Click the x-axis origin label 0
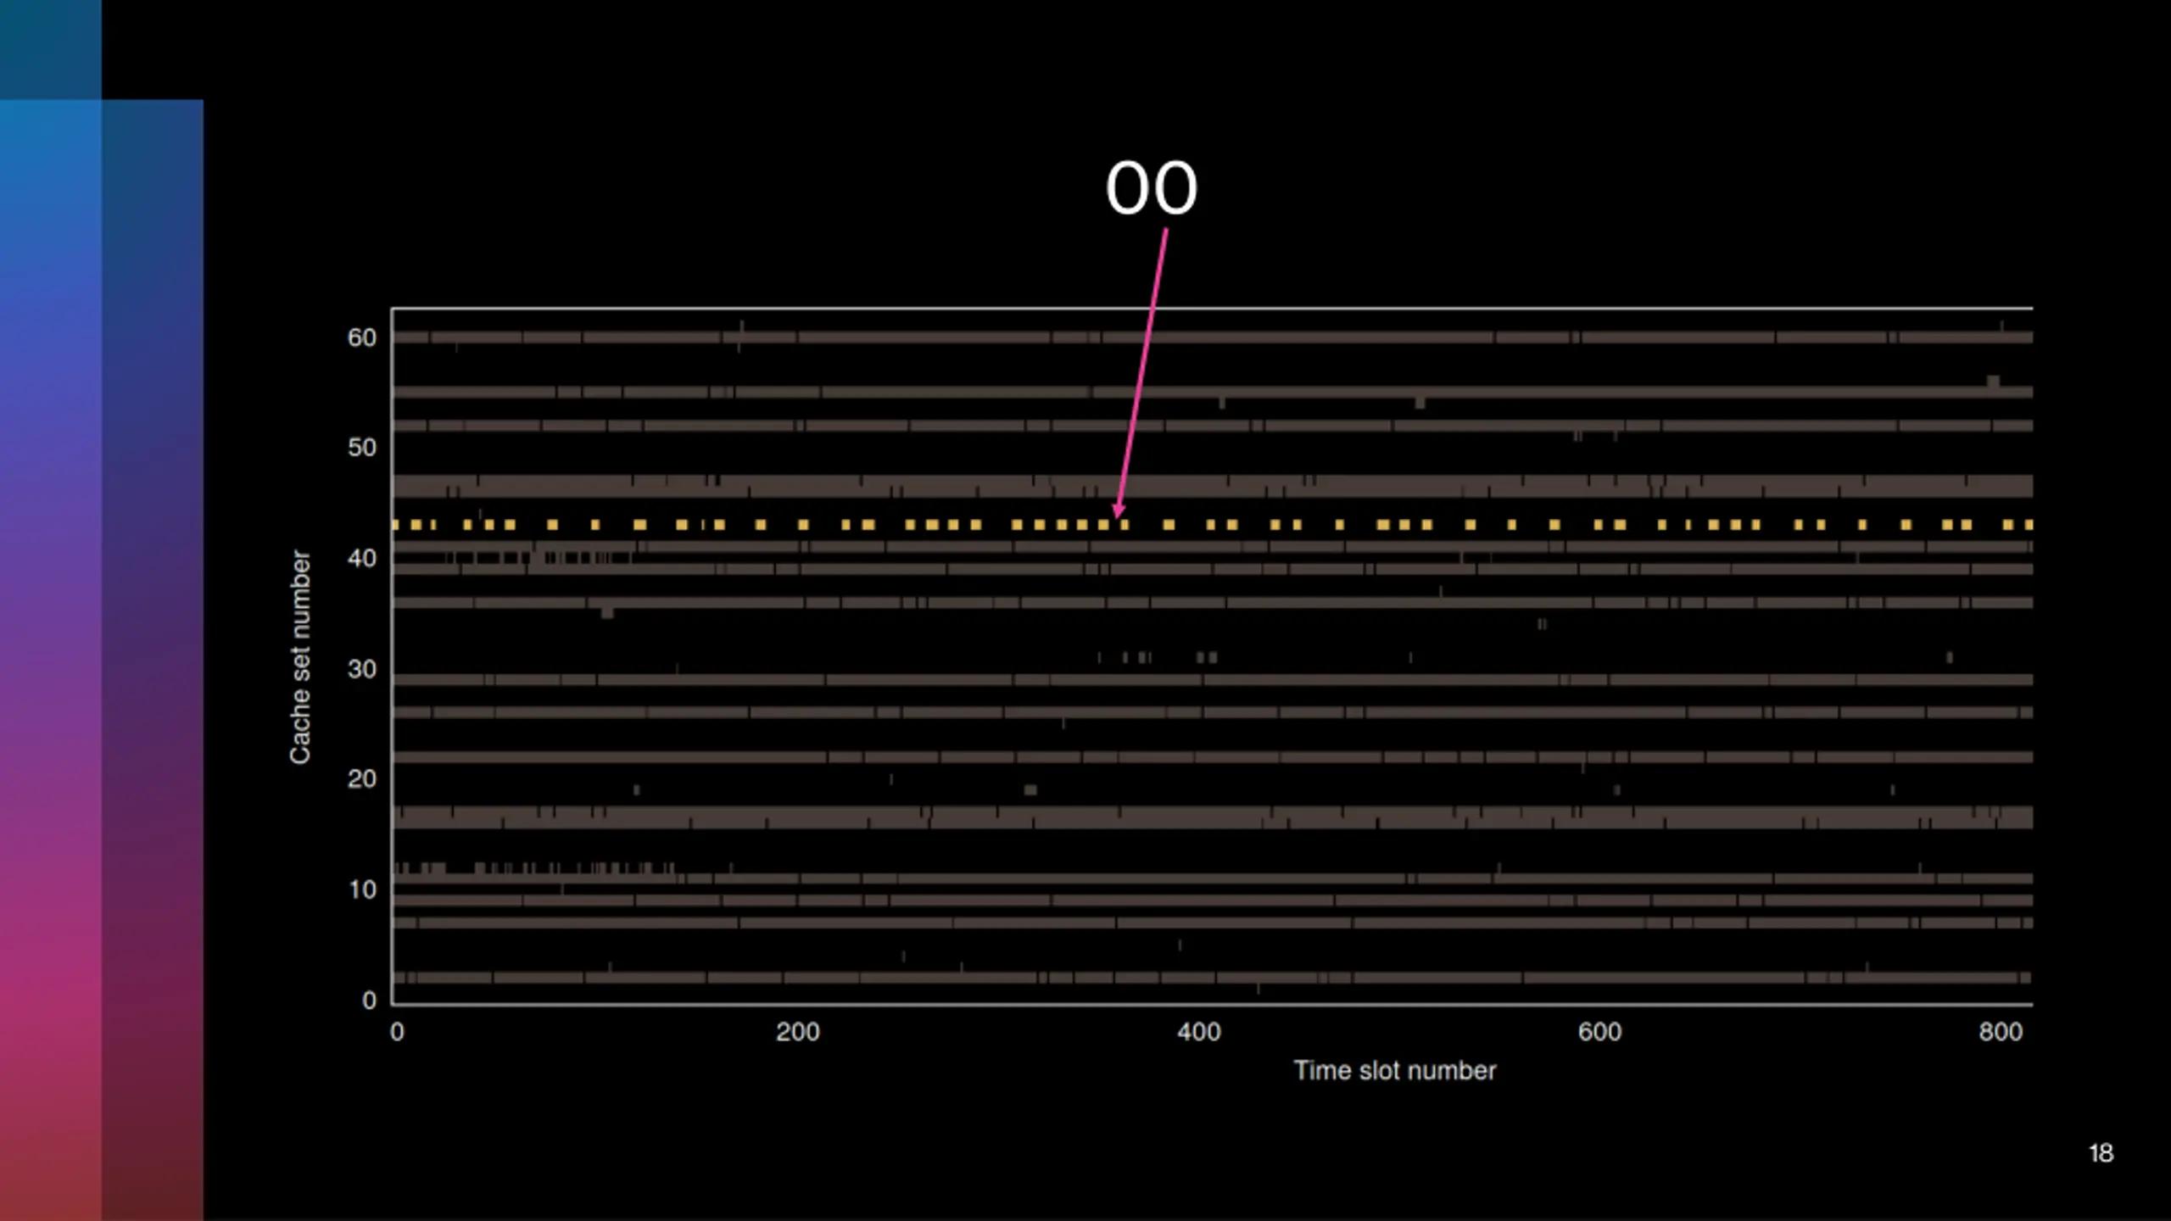This screenshot has width=2171, height=1221. [397, 1032]
